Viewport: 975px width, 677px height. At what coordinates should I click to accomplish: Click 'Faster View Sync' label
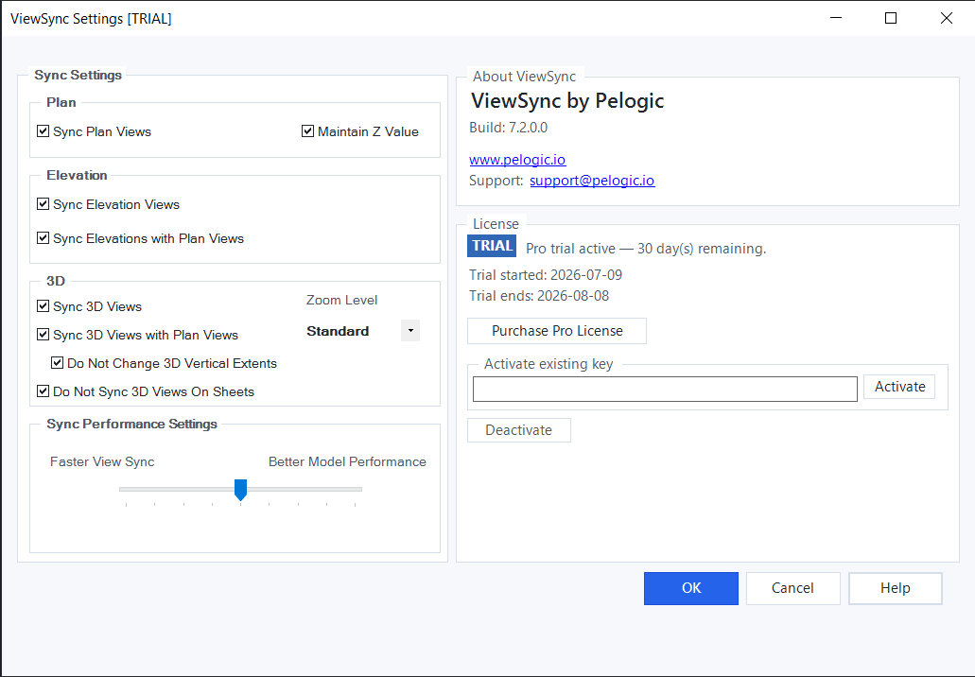point(102,461)
